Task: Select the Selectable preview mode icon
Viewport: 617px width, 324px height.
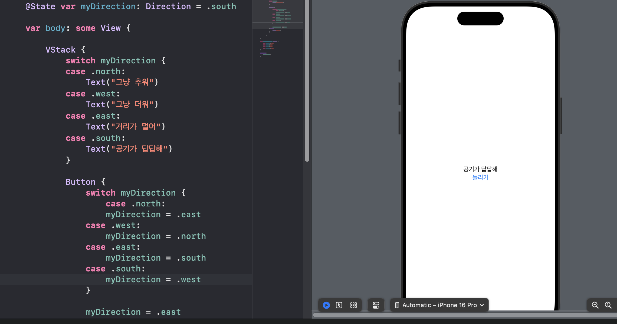Action: pos(339,305)
